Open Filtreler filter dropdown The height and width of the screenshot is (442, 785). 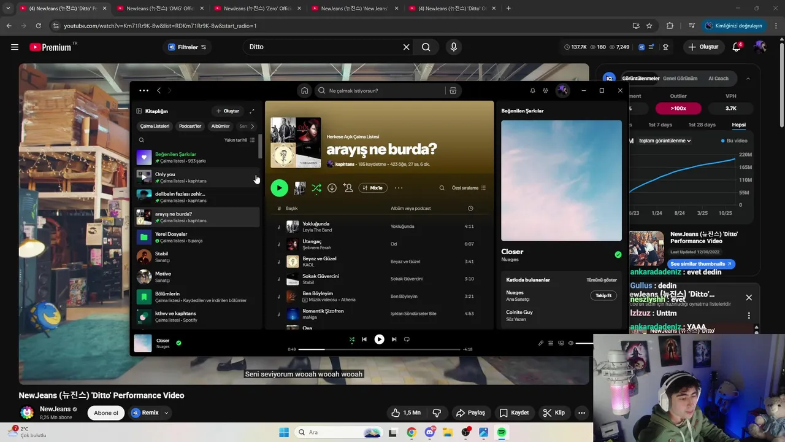pos(187,47)
